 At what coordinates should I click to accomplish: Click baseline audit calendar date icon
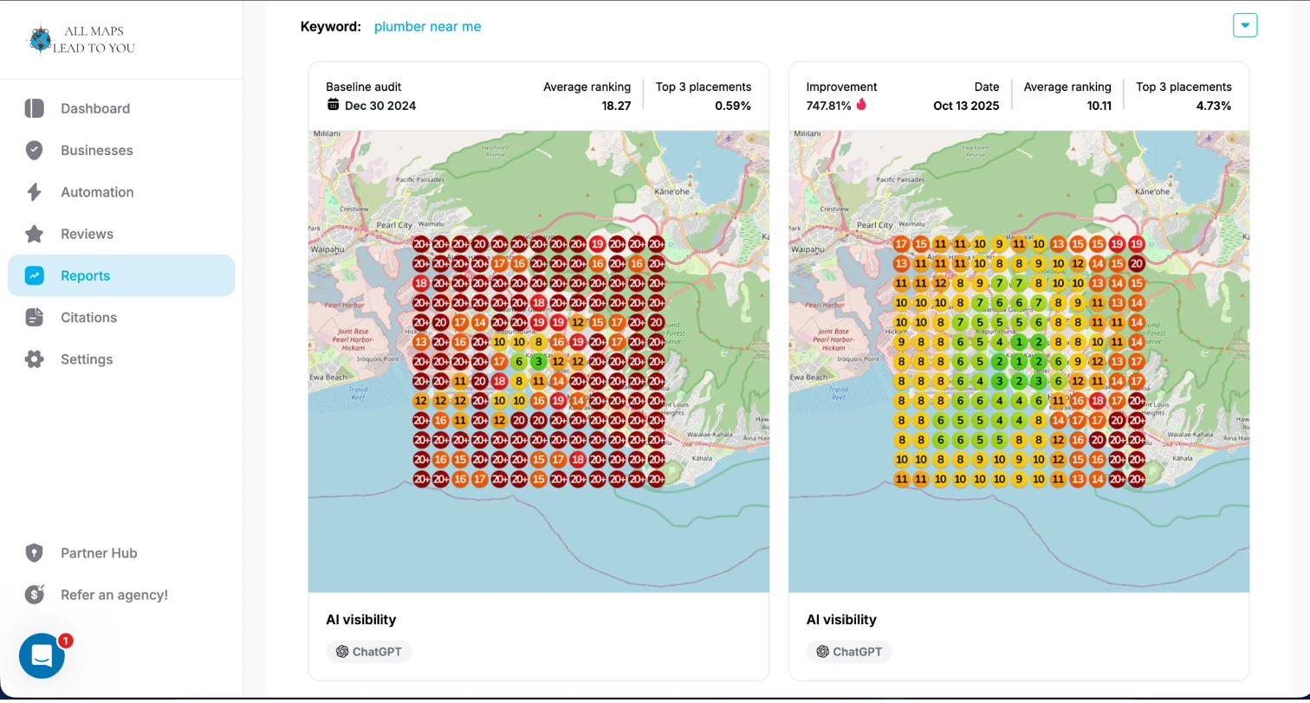point(334,106)
